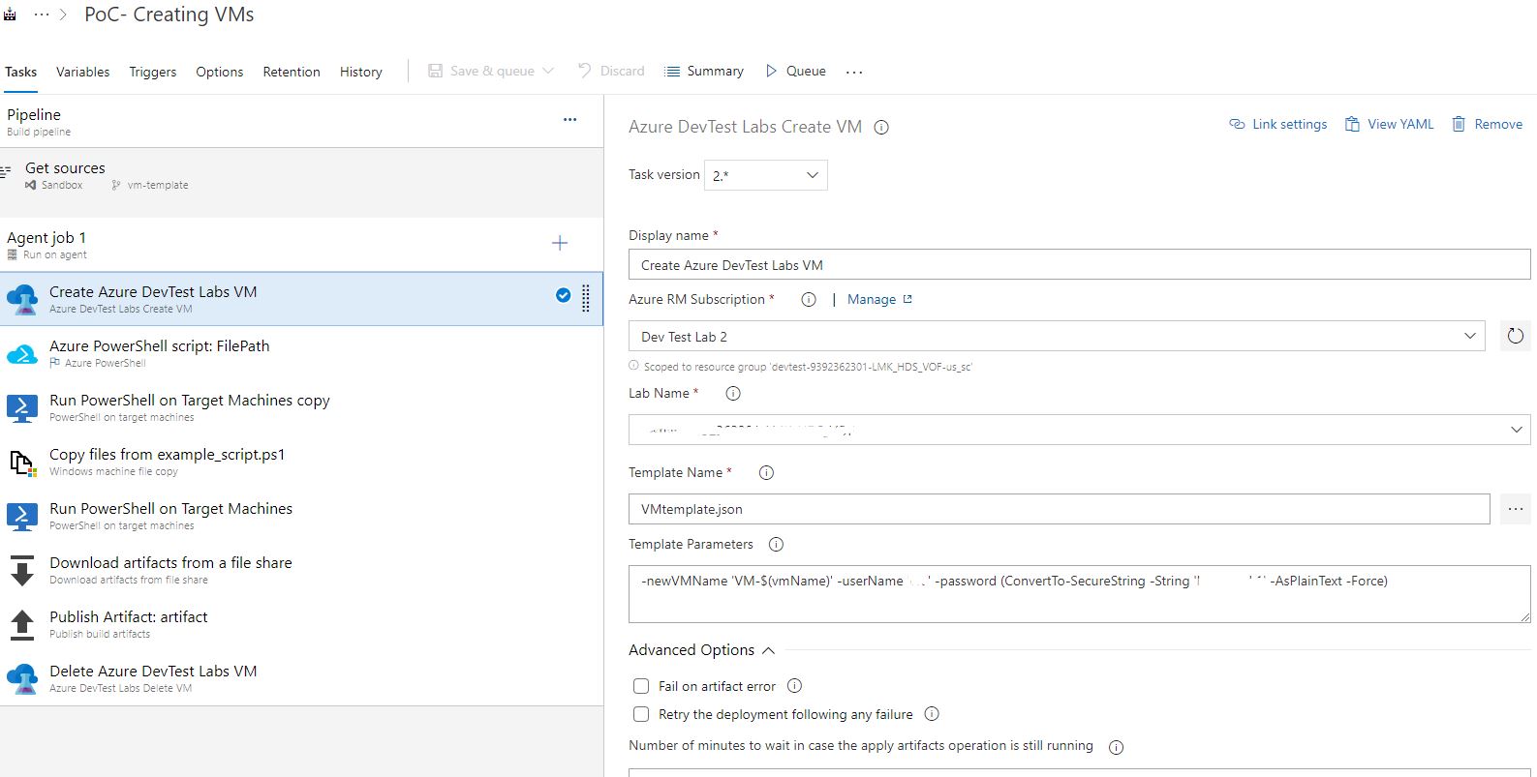Image resolution: width=1537 pixels, height=777 pixels.
Task: Open the Tasks tab
Action: tap(20, 72)
